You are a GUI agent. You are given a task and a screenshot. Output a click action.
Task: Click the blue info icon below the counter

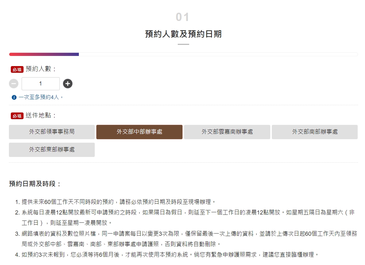coord(14,97)
